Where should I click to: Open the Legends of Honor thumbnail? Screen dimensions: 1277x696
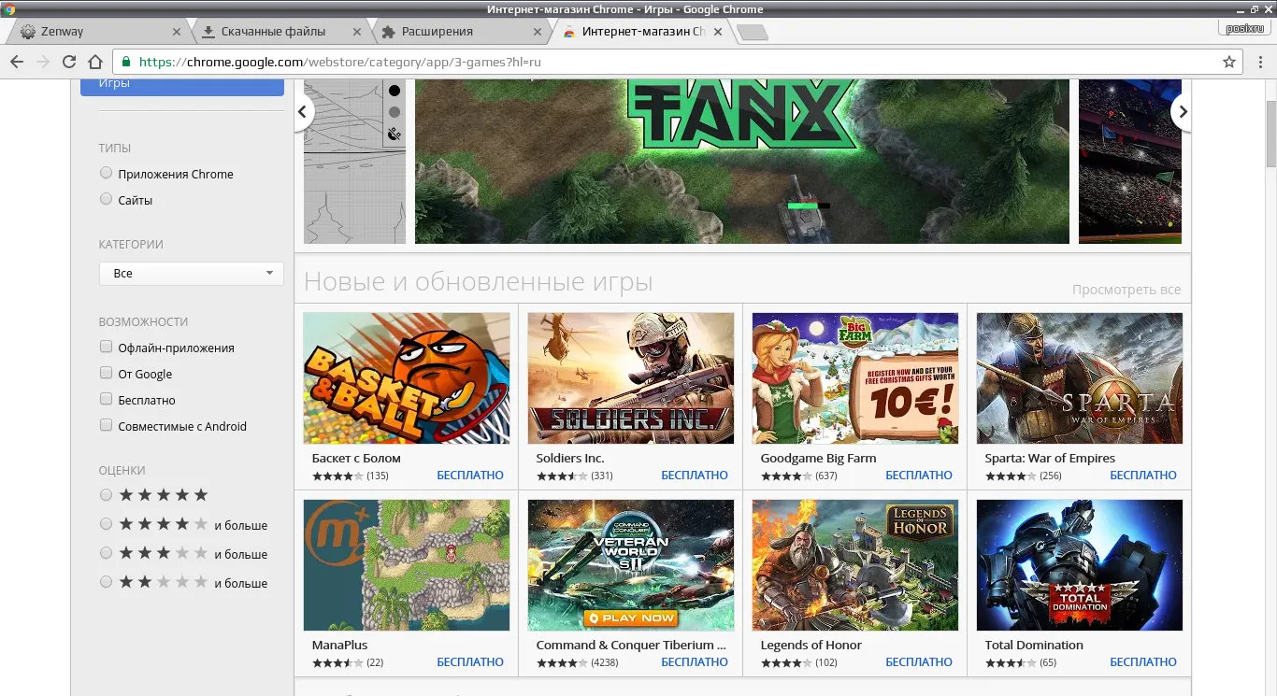point(855,565)
